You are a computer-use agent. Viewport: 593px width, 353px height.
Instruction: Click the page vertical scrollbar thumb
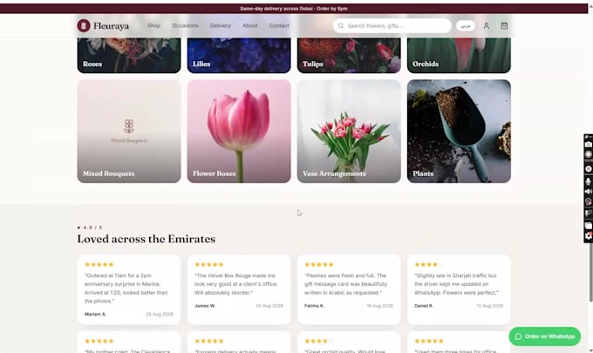pos(590,270)
